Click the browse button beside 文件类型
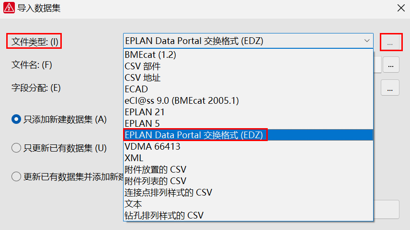This screenshot has width=410, height=230. (x=390, y=42)
